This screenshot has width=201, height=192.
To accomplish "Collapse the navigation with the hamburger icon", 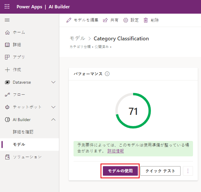I will (7, 20).
